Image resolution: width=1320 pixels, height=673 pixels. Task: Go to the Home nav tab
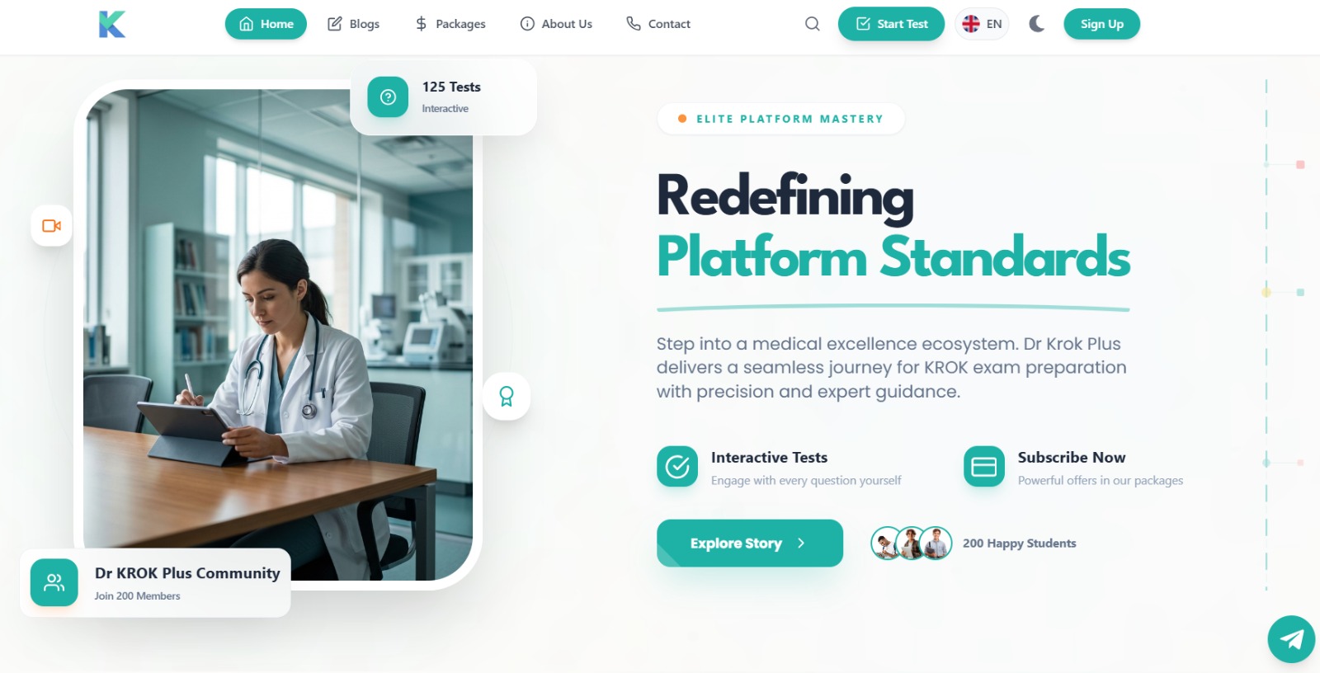pos(266,24)
